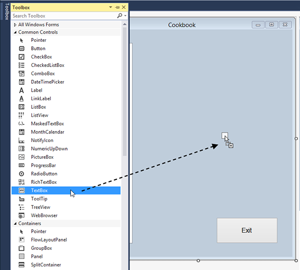Click the Cookbook form close button
This screenshot has width=300, height=270.
click(x=285, y=25)
